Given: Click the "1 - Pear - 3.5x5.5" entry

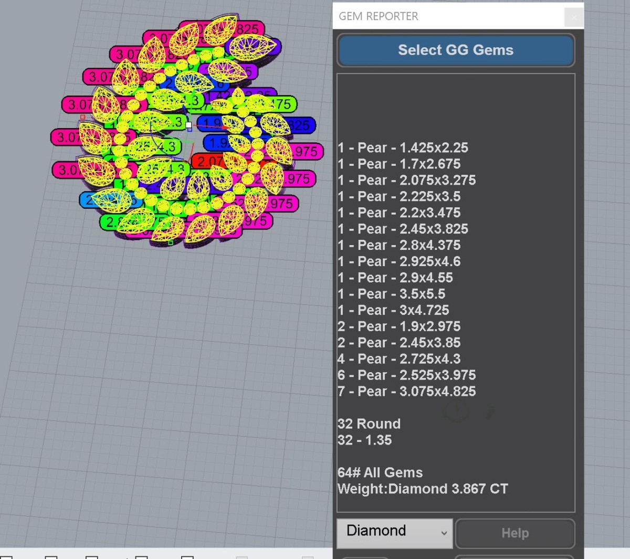Looking at the screenshot, I should click(x=392, y=294).
